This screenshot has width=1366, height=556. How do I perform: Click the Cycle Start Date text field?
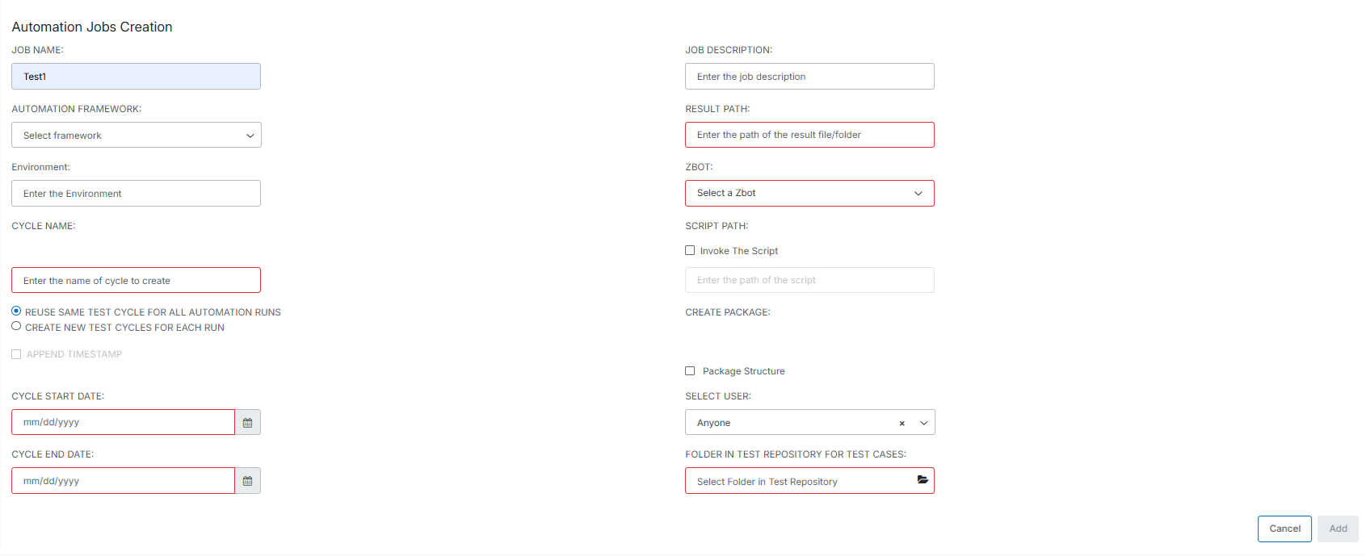[123, 423]
